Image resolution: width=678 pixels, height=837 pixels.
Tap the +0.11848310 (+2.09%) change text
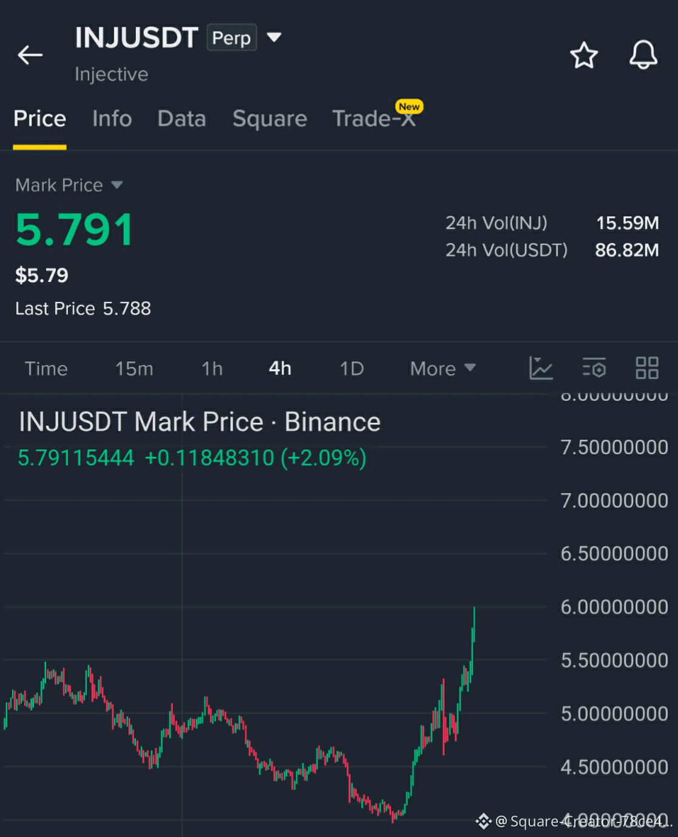(x=256, y=457)
